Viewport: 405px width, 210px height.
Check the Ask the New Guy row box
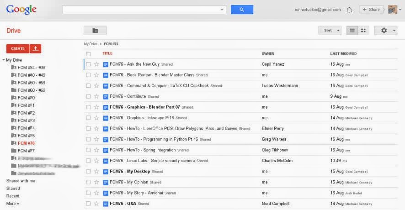(88, 64)
